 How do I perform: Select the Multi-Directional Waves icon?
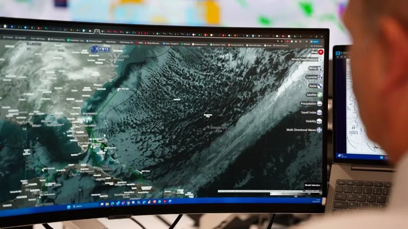(319, 130)
